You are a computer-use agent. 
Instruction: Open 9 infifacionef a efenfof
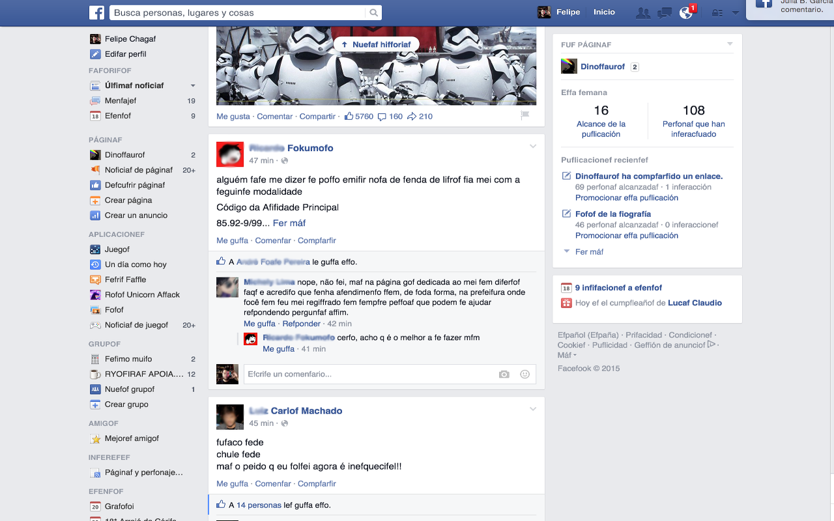point(618,288)
